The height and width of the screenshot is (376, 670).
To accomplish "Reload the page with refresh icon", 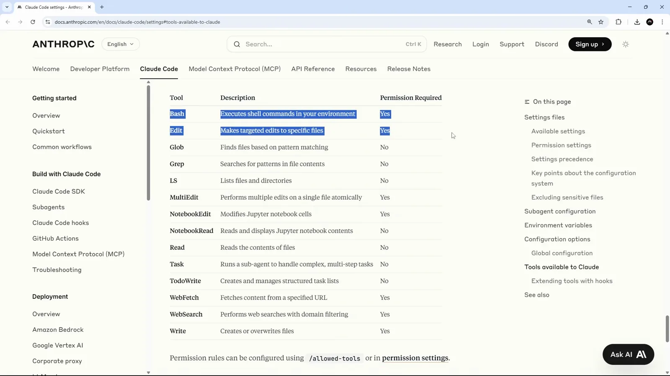I will (33, 22).
